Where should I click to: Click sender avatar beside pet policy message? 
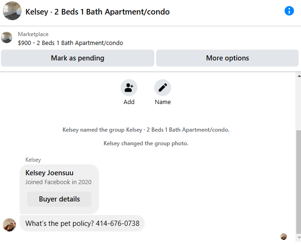9,224
